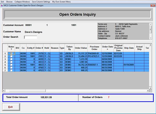Click order value 33,494.23 cell
The height and width of the screenshot is (114, 156).
(81, 56)
